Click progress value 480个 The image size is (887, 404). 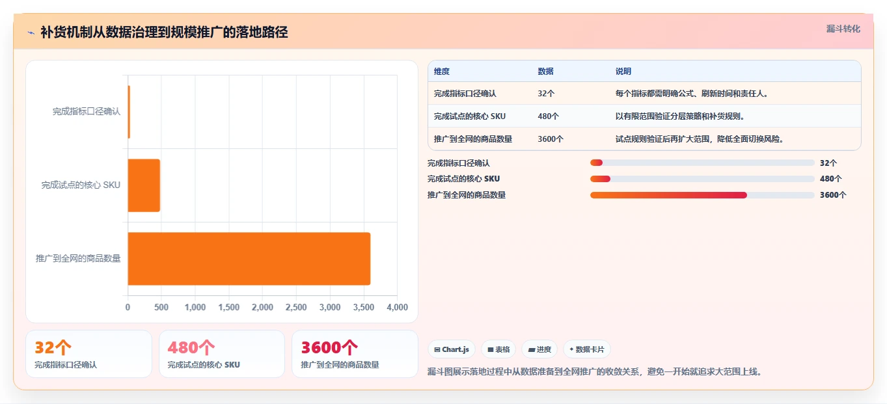point(831,179)
